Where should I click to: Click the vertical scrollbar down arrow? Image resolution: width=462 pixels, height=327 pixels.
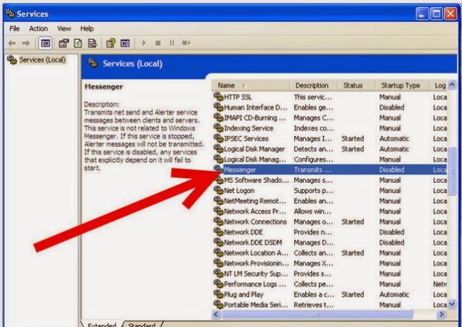[x=452, y=304]
